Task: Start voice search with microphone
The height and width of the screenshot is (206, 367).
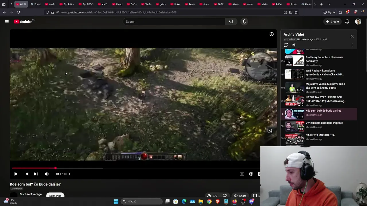Action: click(244, 21)
